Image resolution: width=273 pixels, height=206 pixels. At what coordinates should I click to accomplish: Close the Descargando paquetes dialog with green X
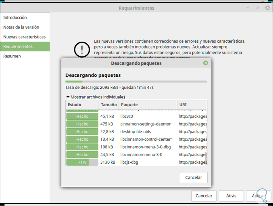[205, 63]
